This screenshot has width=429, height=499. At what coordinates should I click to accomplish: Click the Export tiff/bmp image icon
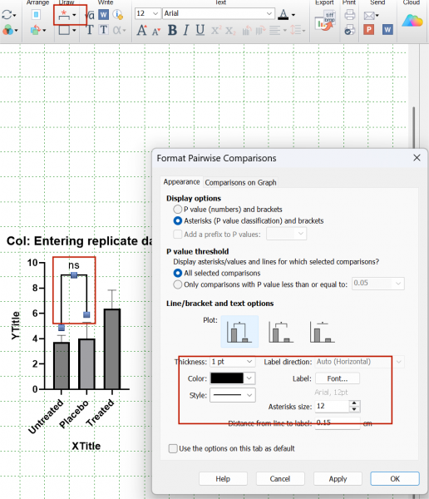[325, 20]
